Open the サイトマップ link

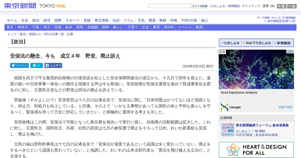(251, 6)
